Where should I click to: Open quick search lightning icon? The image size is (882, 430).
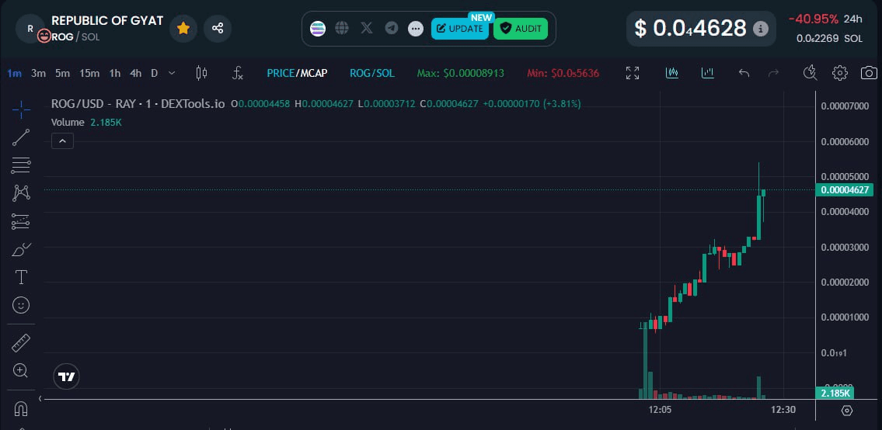pyautogui.click(x=810, y=73)
